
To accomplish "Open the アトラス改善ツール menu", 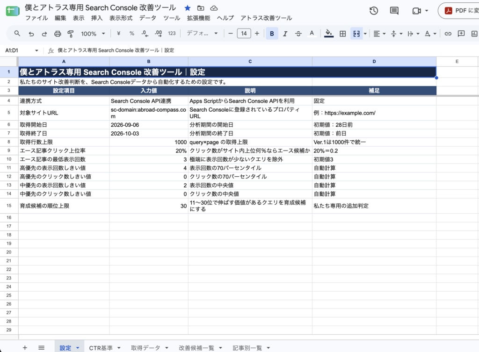I will [x=266, y=18].
